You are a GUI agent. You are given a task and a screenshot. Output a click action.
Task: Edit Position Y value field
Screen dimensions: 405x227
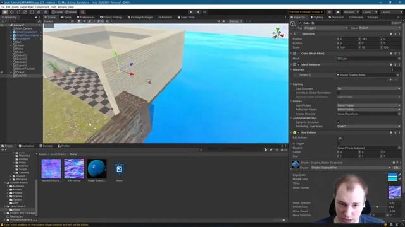coord(370,39)
